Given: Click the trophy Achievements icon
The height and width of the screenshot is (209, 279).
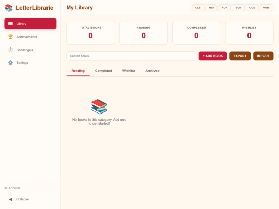Looking at the screenshot, I should click(10, 37).
